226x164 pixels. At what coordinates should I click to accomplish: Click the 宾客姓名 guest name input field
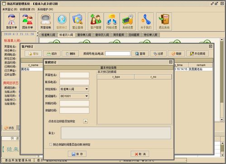[74, 75]
